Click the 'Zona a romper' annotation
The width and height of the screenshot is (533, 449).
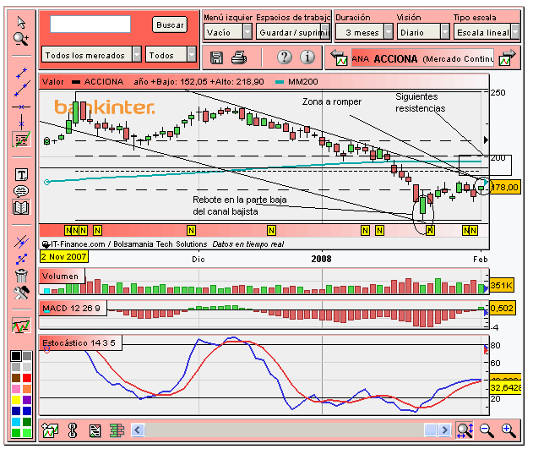pos(332,101)
